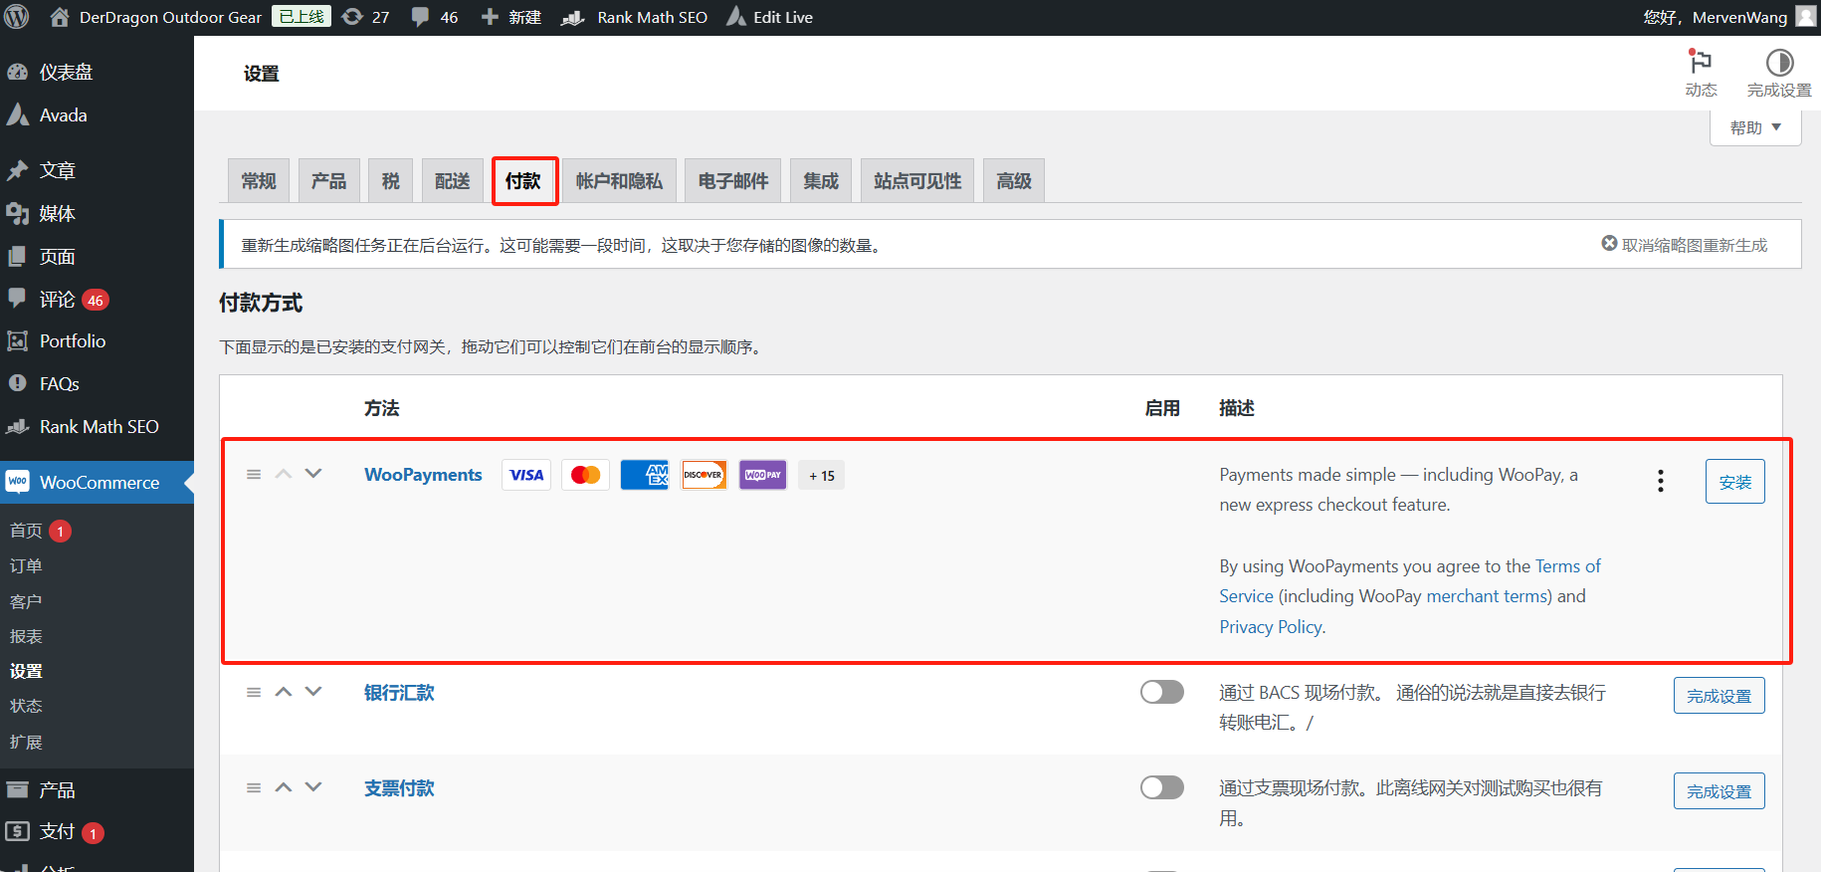Click 完成设置 button for 银行汇款
Image resolution: width=1821 pixels, height=872 pixels.
tap(1719, 696)
